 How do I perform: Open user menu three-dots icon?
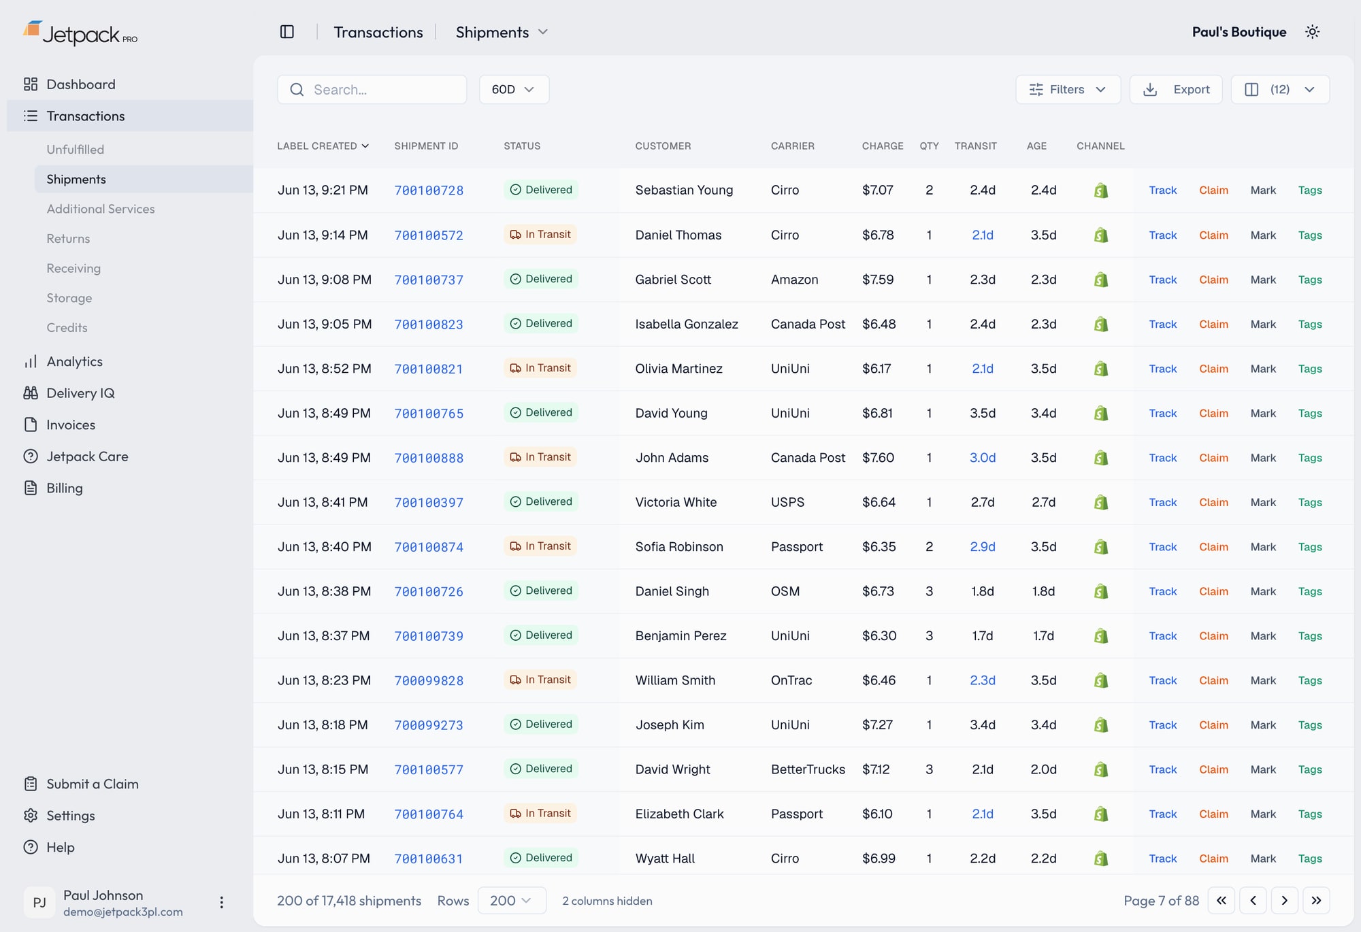click(x=221, y=903)
